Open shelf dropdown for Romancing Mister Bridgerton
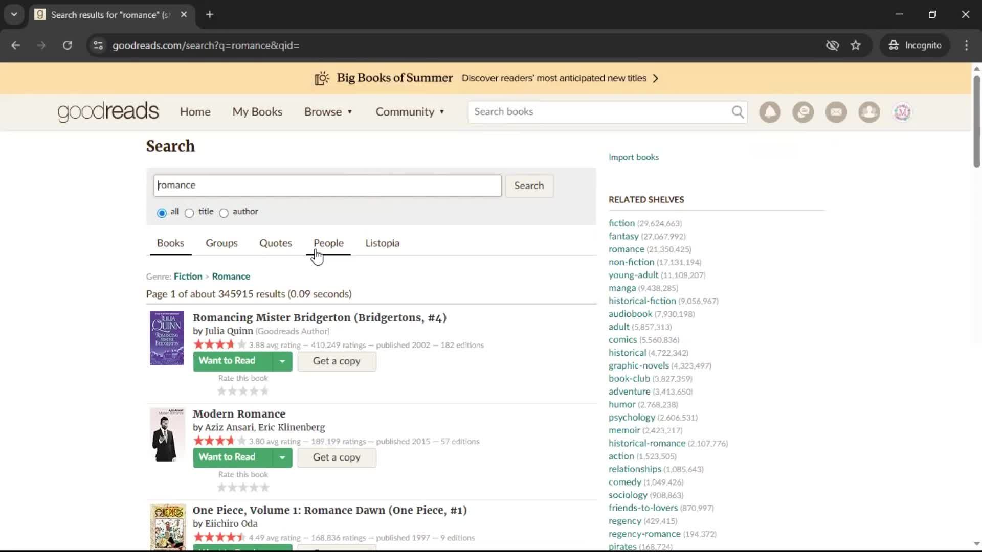 pos(282,361)
